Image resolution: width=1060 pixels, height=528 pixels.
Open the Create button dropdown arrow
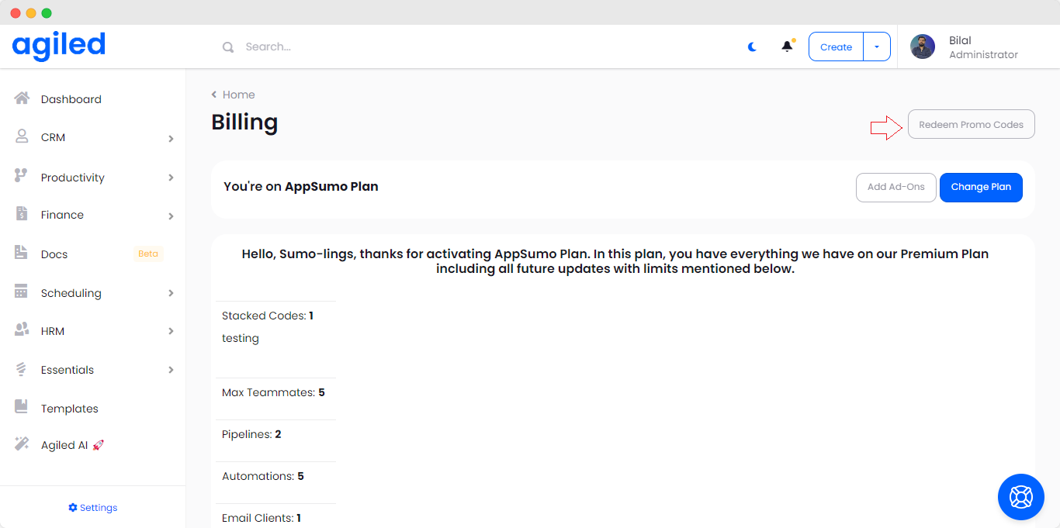point(877,47)
